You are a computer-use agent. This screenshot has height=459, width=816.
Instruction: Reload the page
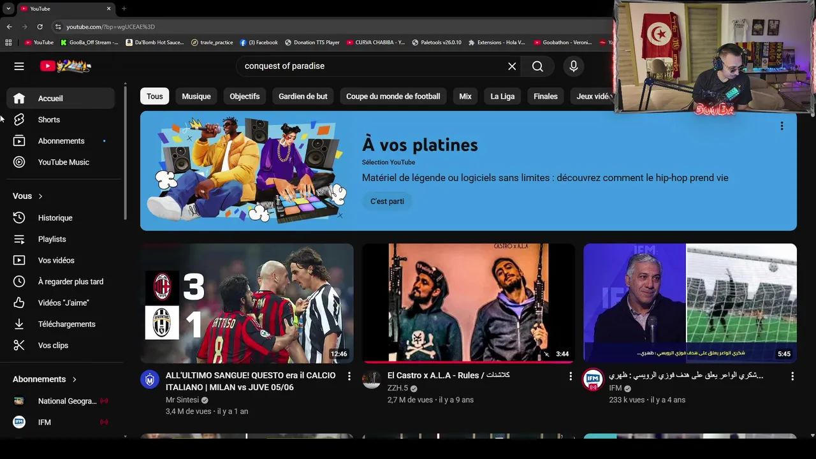(40, 27)
